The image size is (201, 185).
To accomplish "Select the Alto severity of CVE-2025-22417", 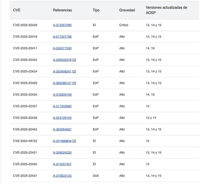I will coord(122,48).
